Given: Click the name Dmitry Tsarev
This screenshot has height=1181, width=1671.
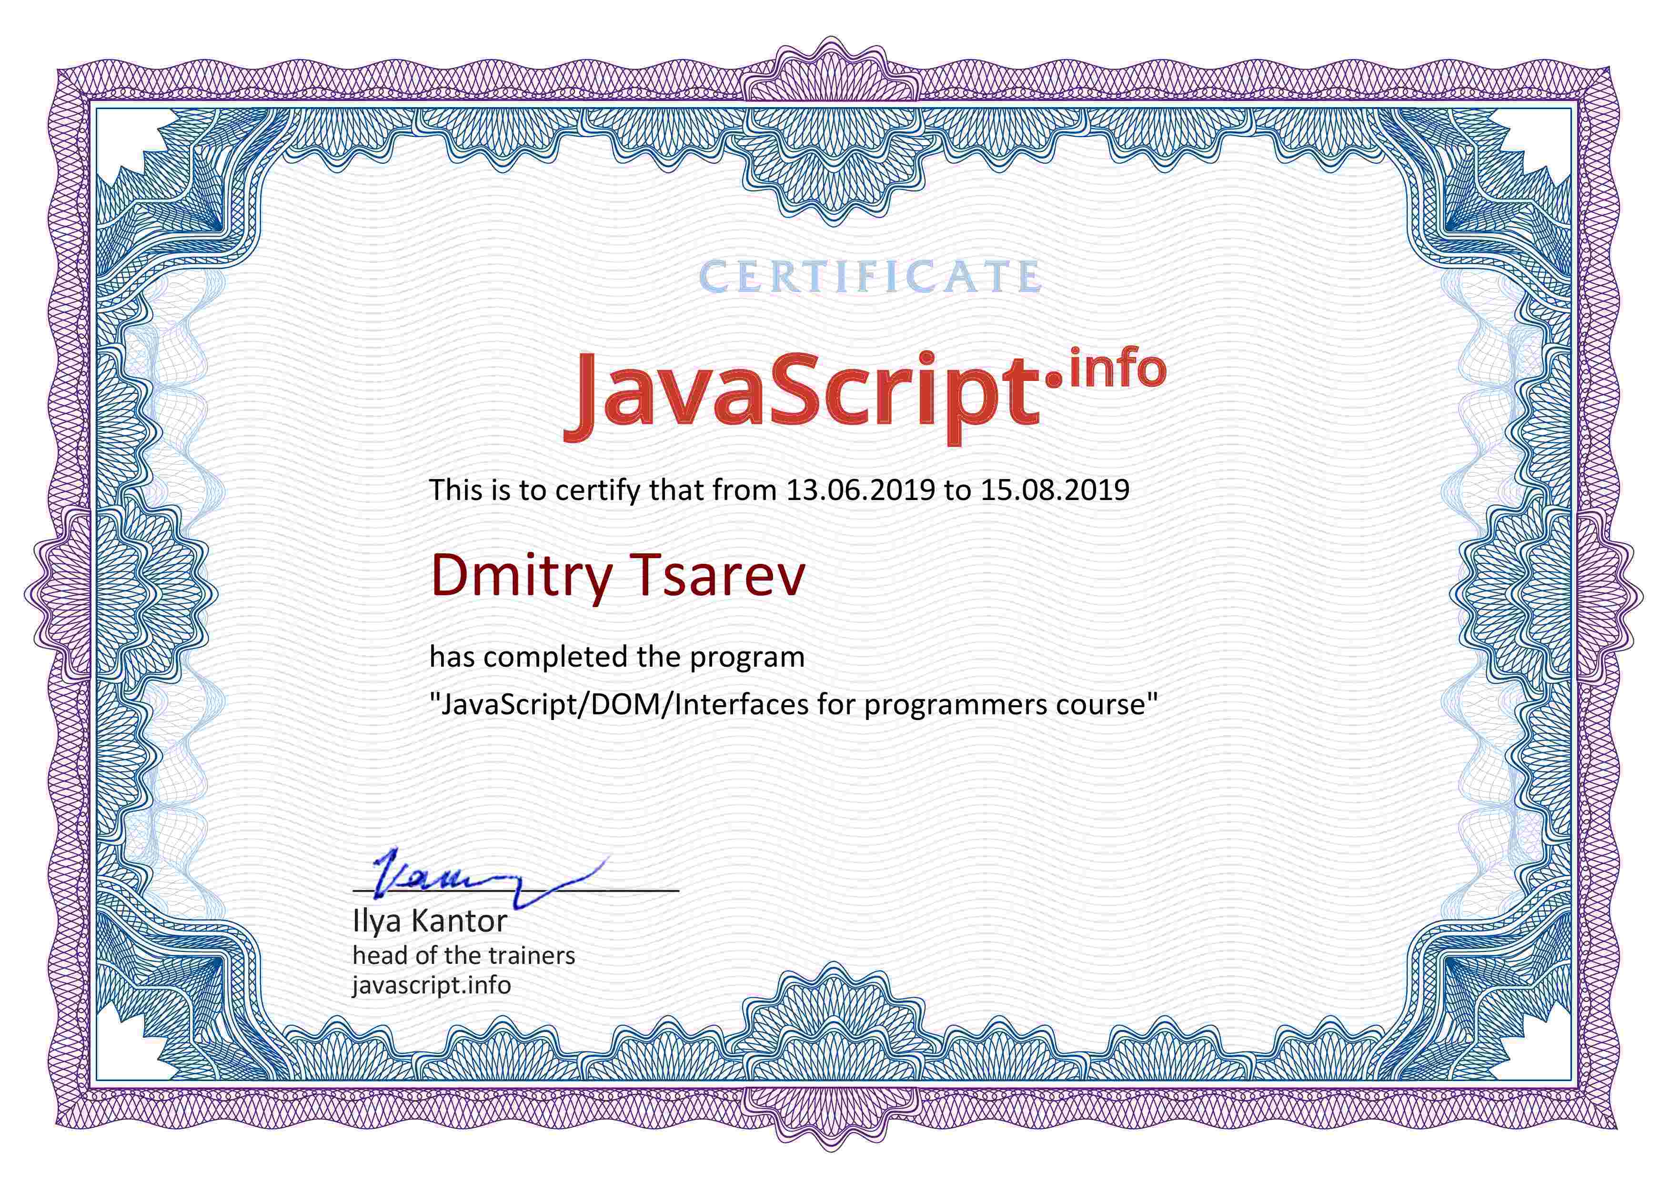Looking at the screenshot, I should (x=618, y=576).
